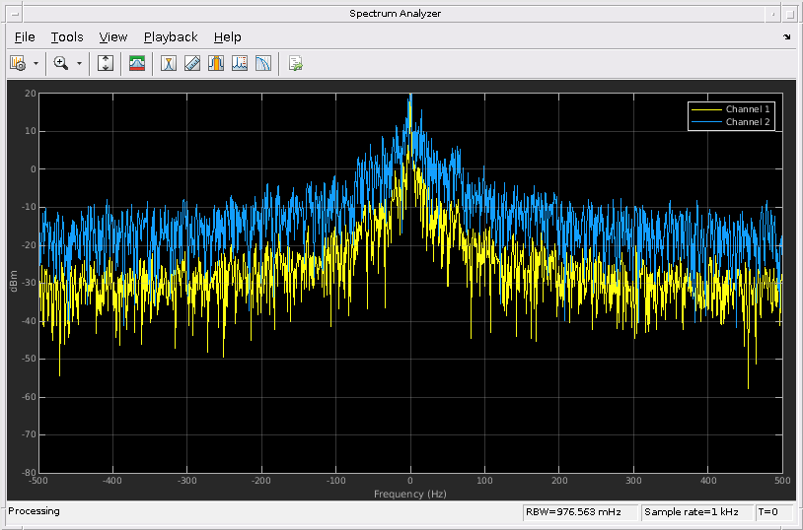This screenshot has width=803, height=530.
Task: Click the ruler measurement icon
Action: 192,63
